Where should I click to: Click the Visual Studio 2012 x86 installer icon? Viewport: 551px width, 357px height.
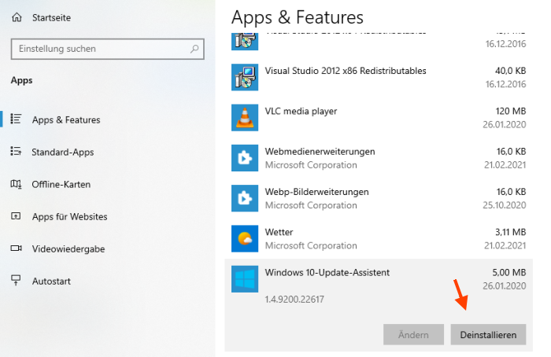tap(244, 77)
